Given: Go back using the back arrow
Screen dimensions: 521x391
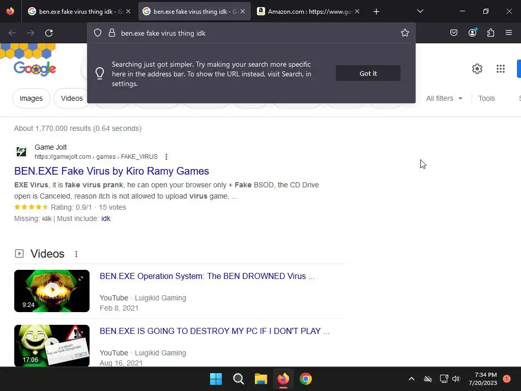Looking at the screenshot, I should [x=12, y=33].
